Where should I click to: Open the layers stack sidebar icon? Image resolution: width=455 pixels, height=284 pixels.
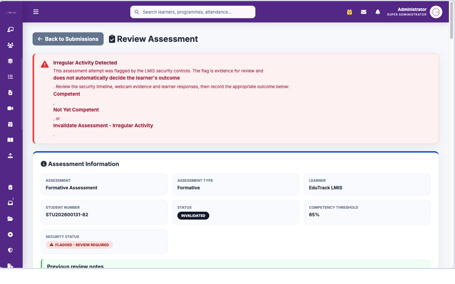click(x=10, y=61)
